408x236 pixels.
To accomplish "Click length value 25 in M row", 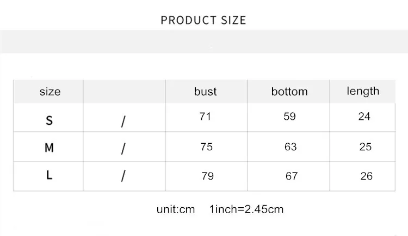I will click(366, 146).
